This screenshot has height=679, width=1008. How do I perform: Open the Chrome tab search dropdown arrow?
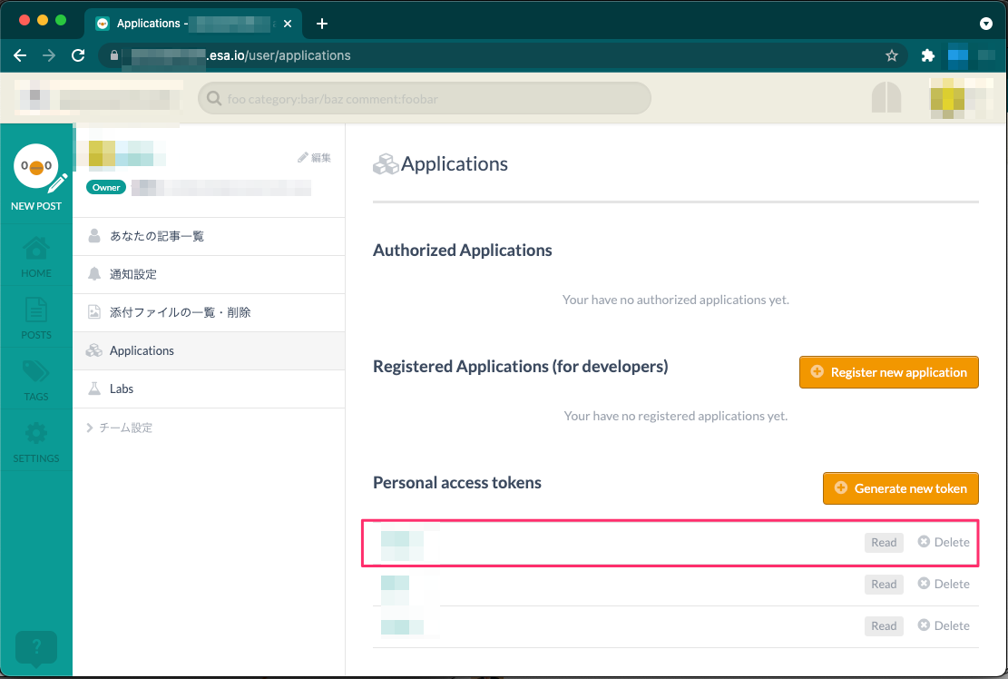(x=986, y=23)
